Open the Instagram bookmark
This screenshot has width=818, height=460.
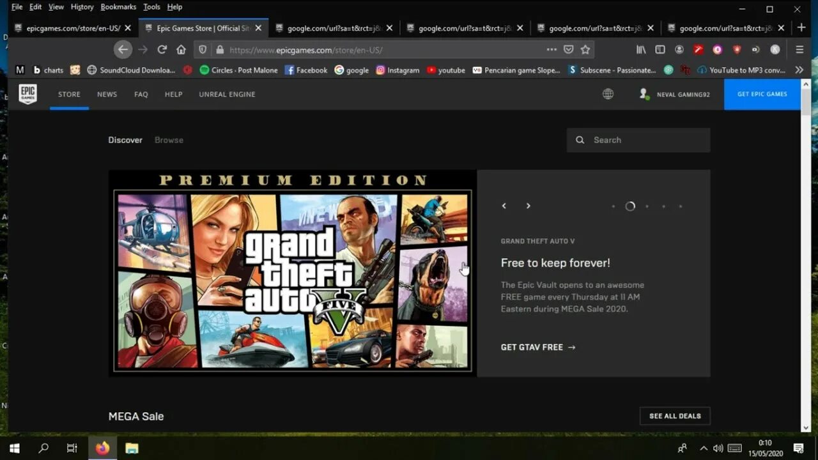pos(397,70)
